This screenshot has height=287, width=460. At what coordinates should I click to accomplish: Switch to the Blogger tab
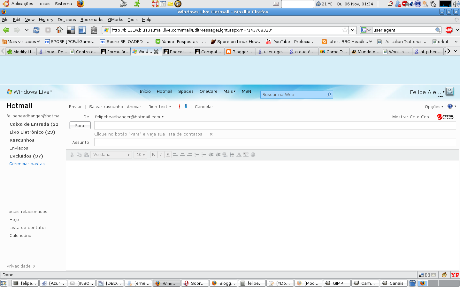[240, 52]
